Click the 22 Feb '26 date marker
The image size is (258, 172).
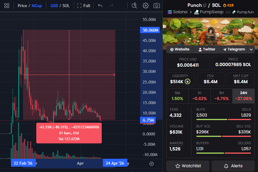pyautogui.click(x=23, y=163)
